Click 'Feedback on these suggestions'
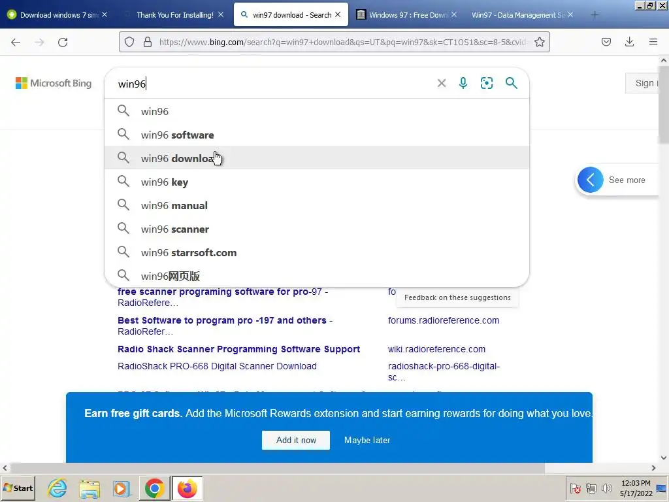The image size is (669, 502). coord(457,297)
